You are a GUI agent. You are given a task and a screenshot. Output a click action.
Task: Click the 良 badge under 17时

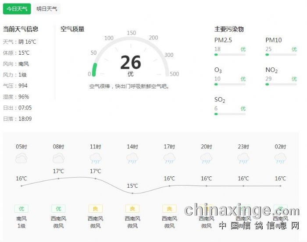(169, 209)
